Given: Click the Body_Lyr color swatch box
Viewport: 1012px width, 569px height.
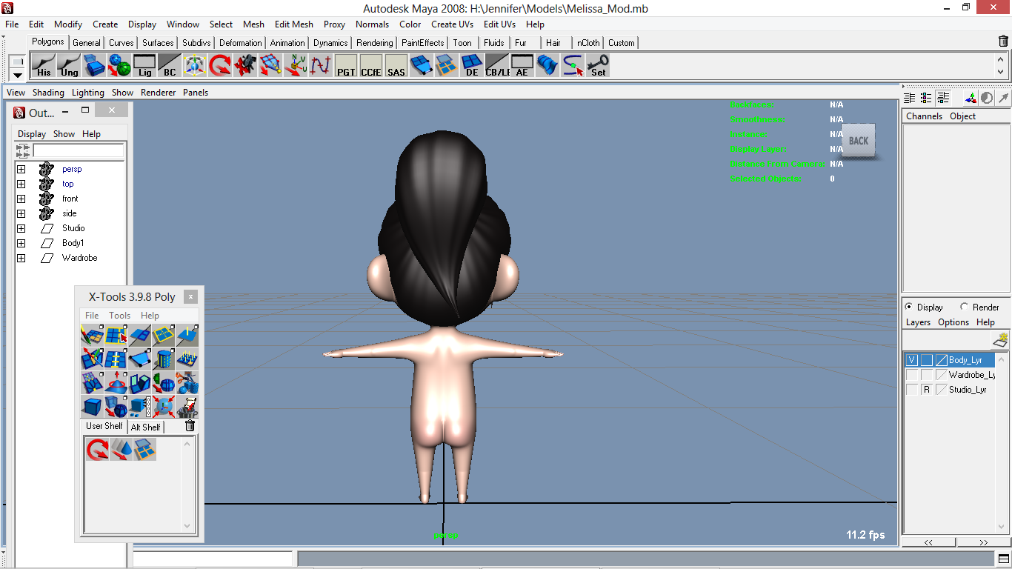Looking at the screenshot, I should tap(941, 360).
